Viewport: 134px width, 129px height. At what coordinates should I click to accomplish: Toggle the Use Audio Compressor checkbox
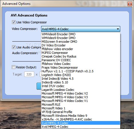tap(14, 47)
